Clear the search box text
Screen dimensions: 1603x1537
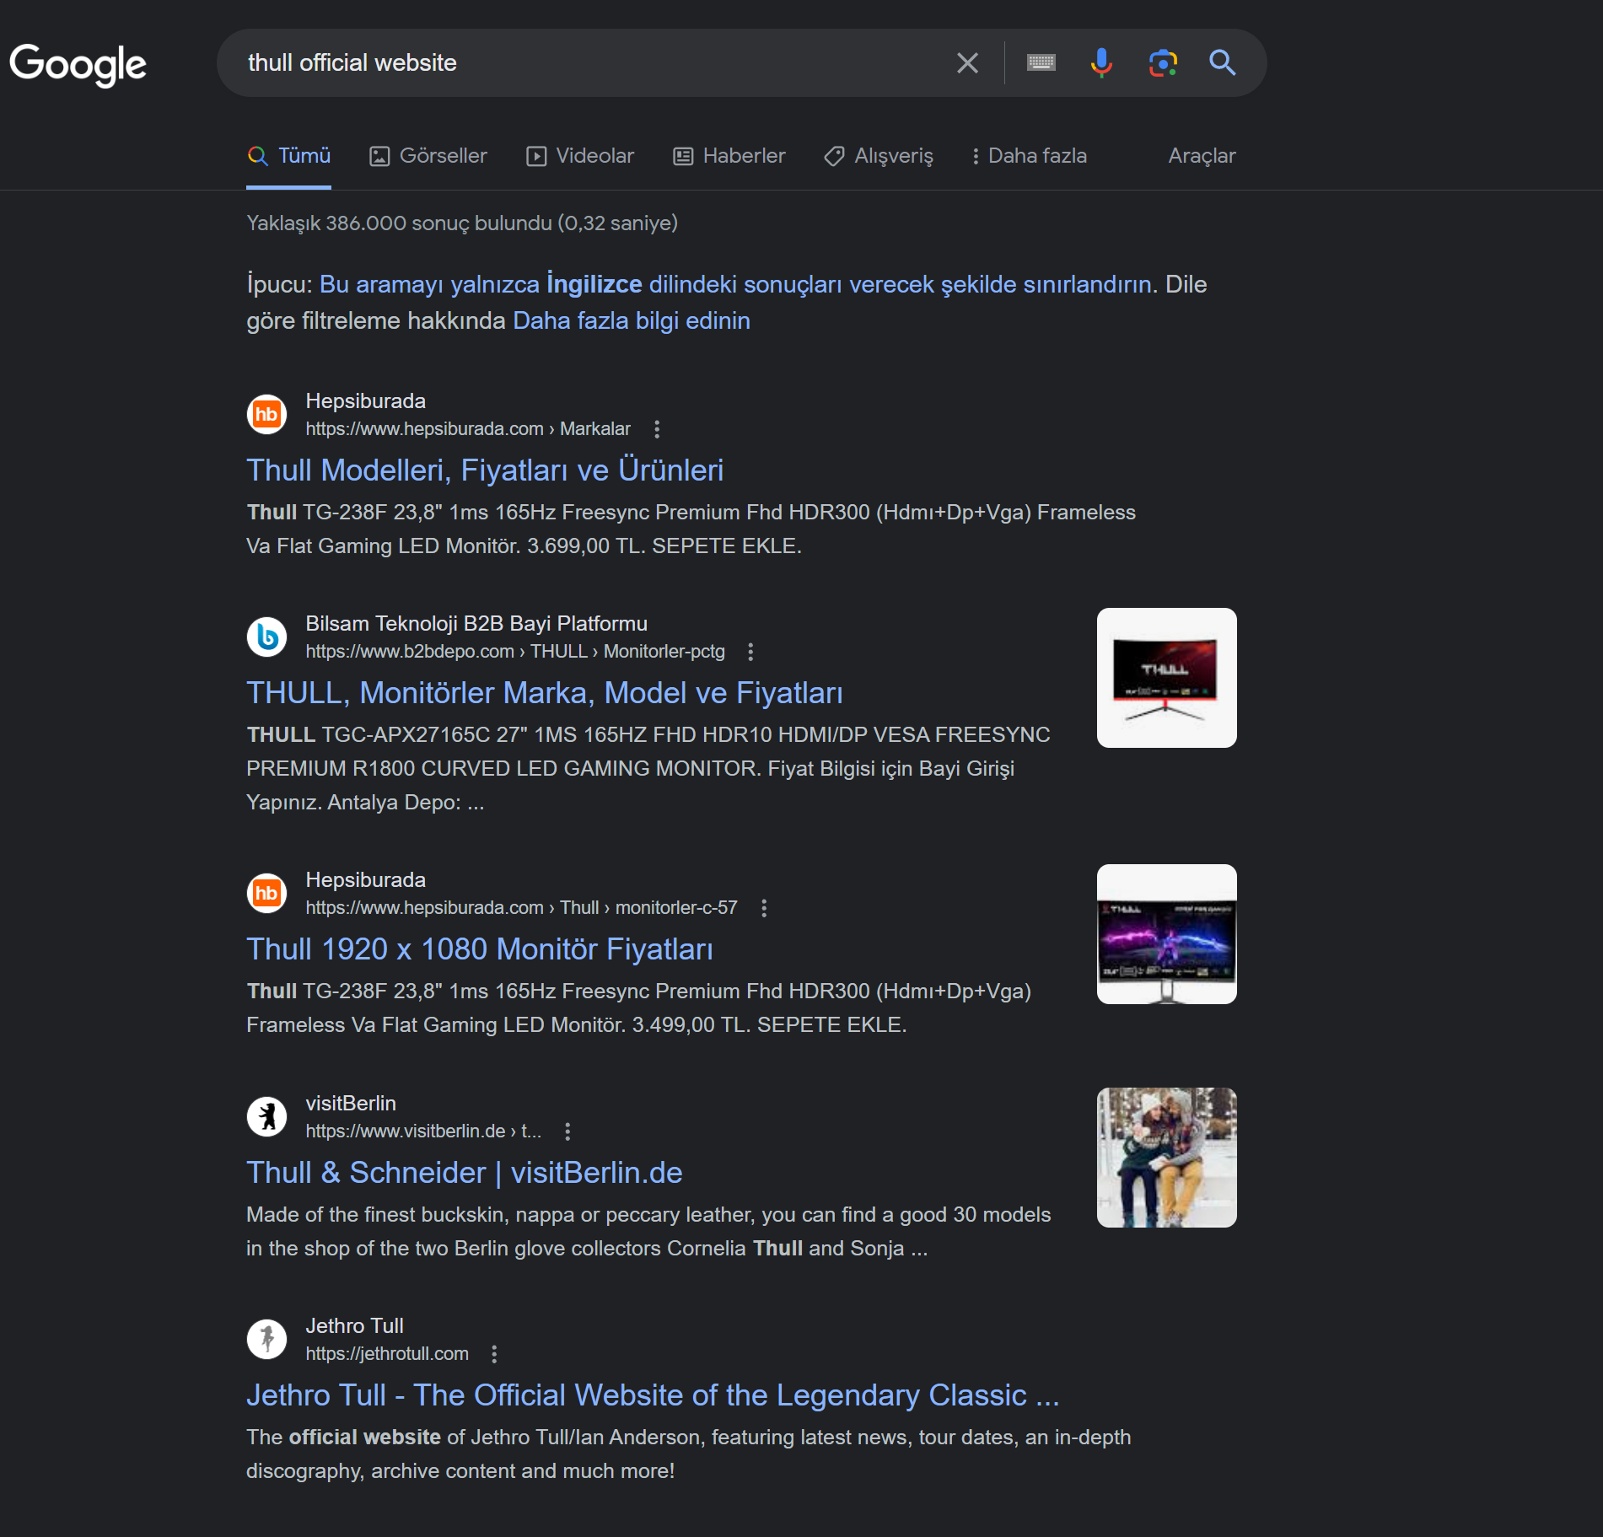point(967,62)
